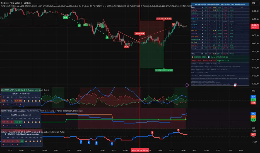
Task: Click the 1m lock icon in Volume table
Action: pyautogui.click(x=40, y=141)
